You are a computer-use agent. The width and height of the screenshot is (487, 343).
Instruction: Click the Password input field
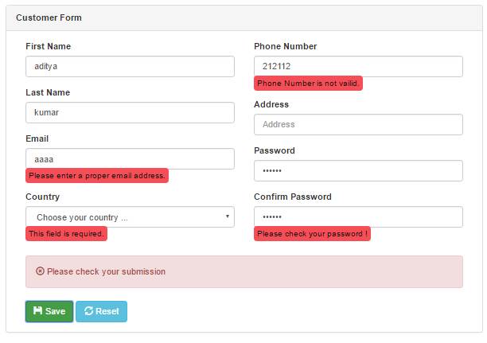coord(358,170)
